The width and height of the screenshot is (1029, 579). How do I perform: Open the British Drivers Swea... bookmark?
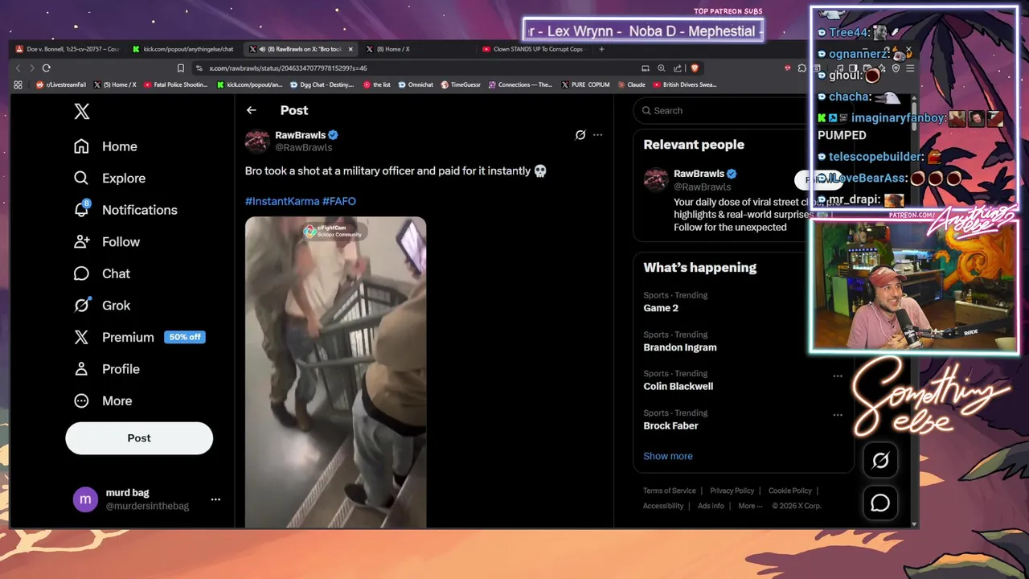(x=685, y=84)
